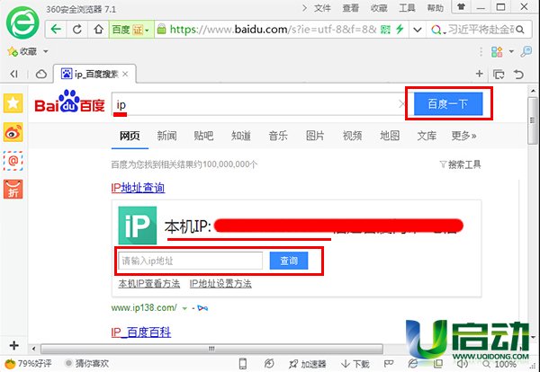The height and width of the screenshot is (372, 540).
Task: Open the cloud tabs icon
Action: tap(41, 74)
